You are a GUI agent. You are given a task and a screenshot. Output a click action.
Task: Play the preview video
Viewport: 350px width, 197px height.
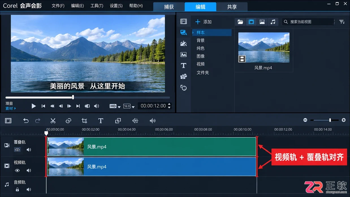point(34,106)
